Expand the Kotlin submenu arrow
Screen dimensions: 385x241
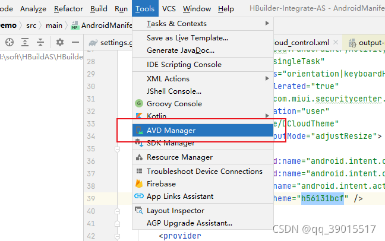[267, 116]
